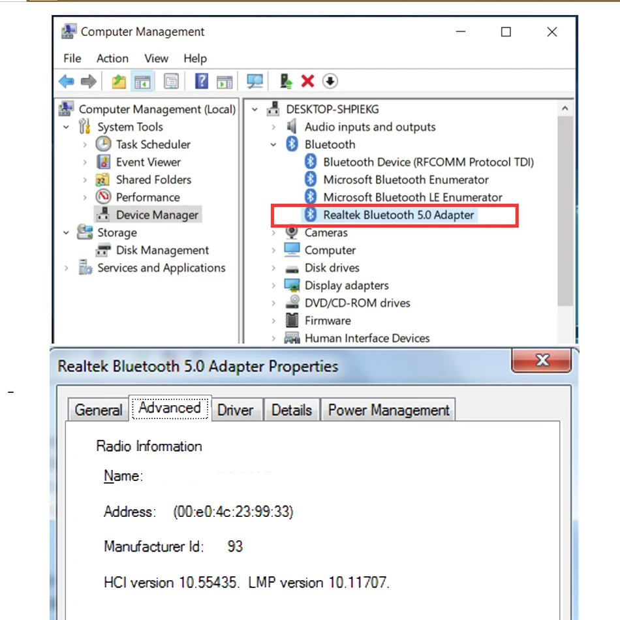Click the Shared Folders icon

coord(102,179)
